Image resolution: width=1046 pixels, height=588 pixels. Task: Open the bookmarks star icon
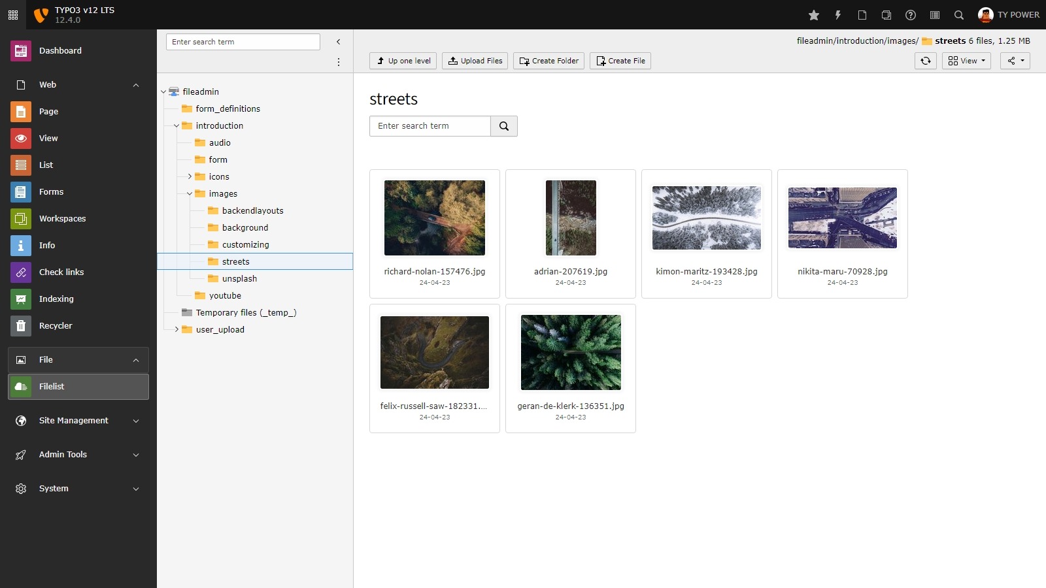[814, 15]
